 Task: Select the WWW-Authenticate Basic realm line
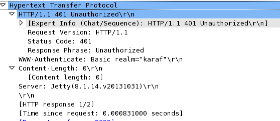coord(101,59)
